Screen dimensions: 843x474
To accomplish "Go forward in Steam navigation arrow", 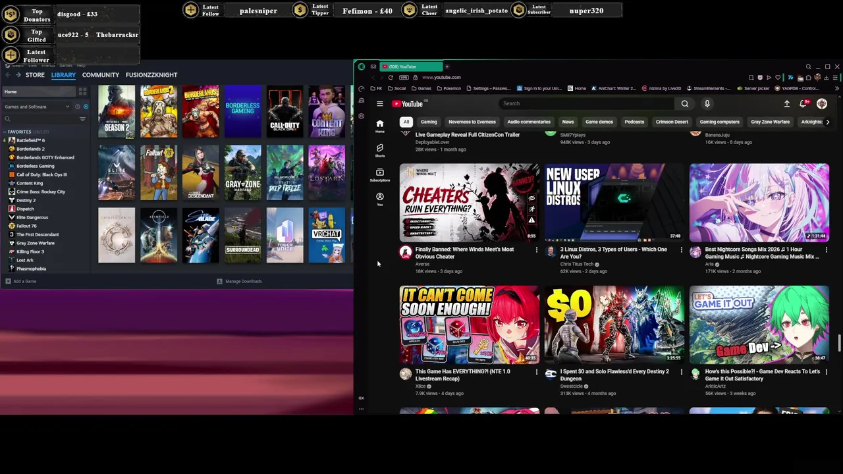I will pyautogui.click(x=20, y=75).
